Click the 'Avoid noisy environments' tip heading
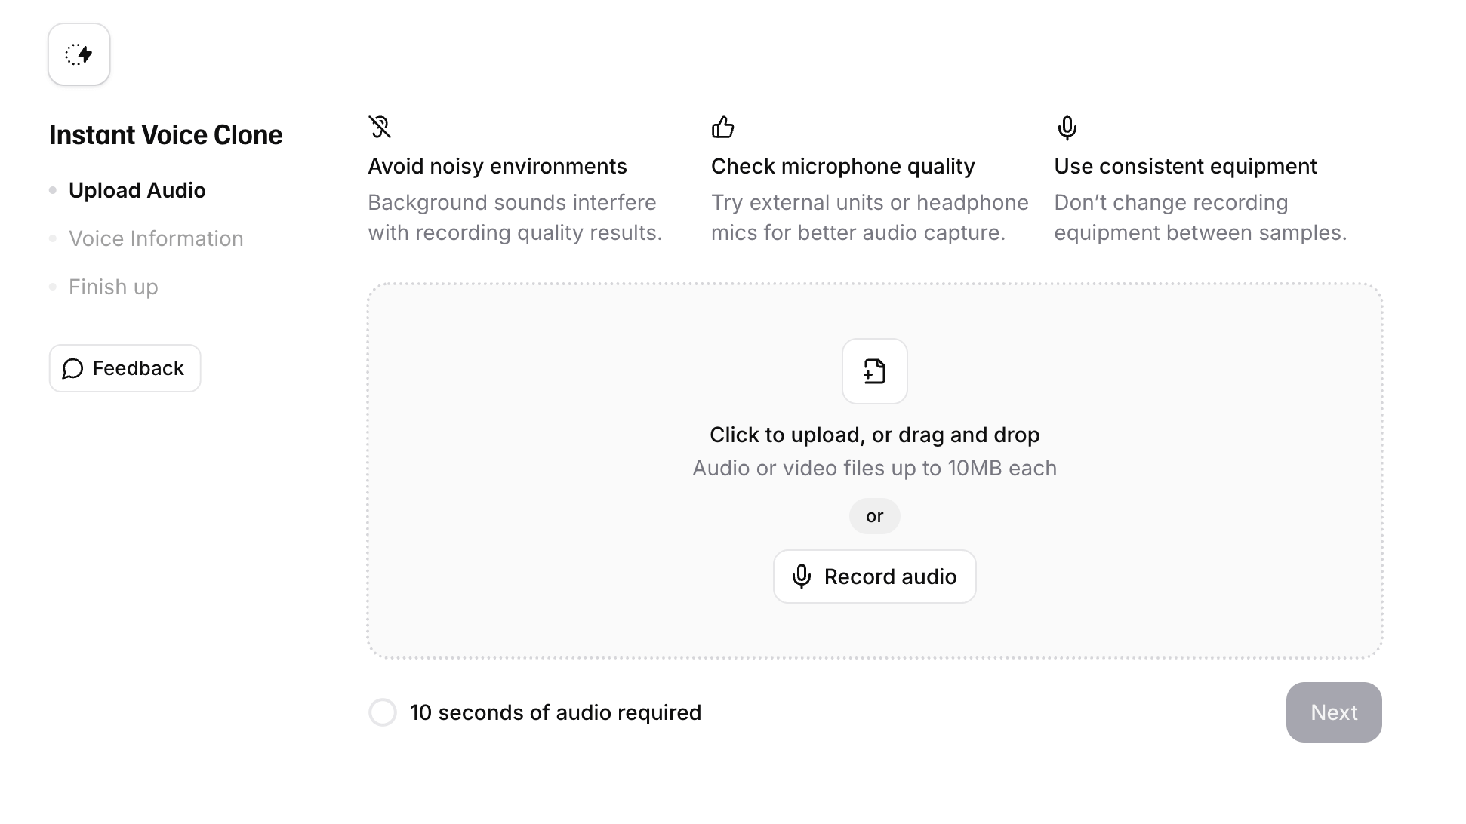This screenshot has width=1466, height=824. 497,166
